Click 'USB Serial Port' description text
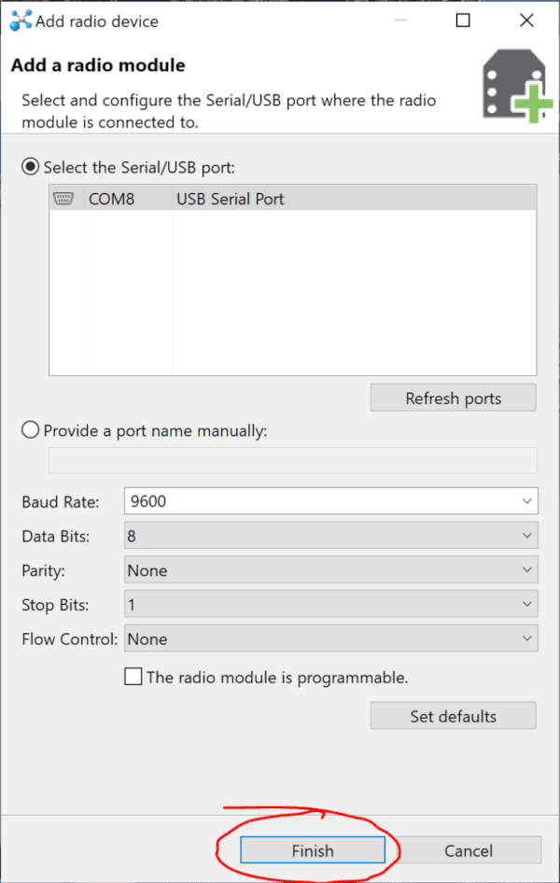 [231, 199]
